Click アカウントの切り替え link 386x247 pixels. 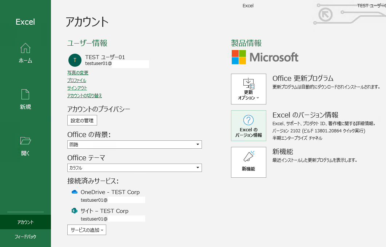point(84,95)
